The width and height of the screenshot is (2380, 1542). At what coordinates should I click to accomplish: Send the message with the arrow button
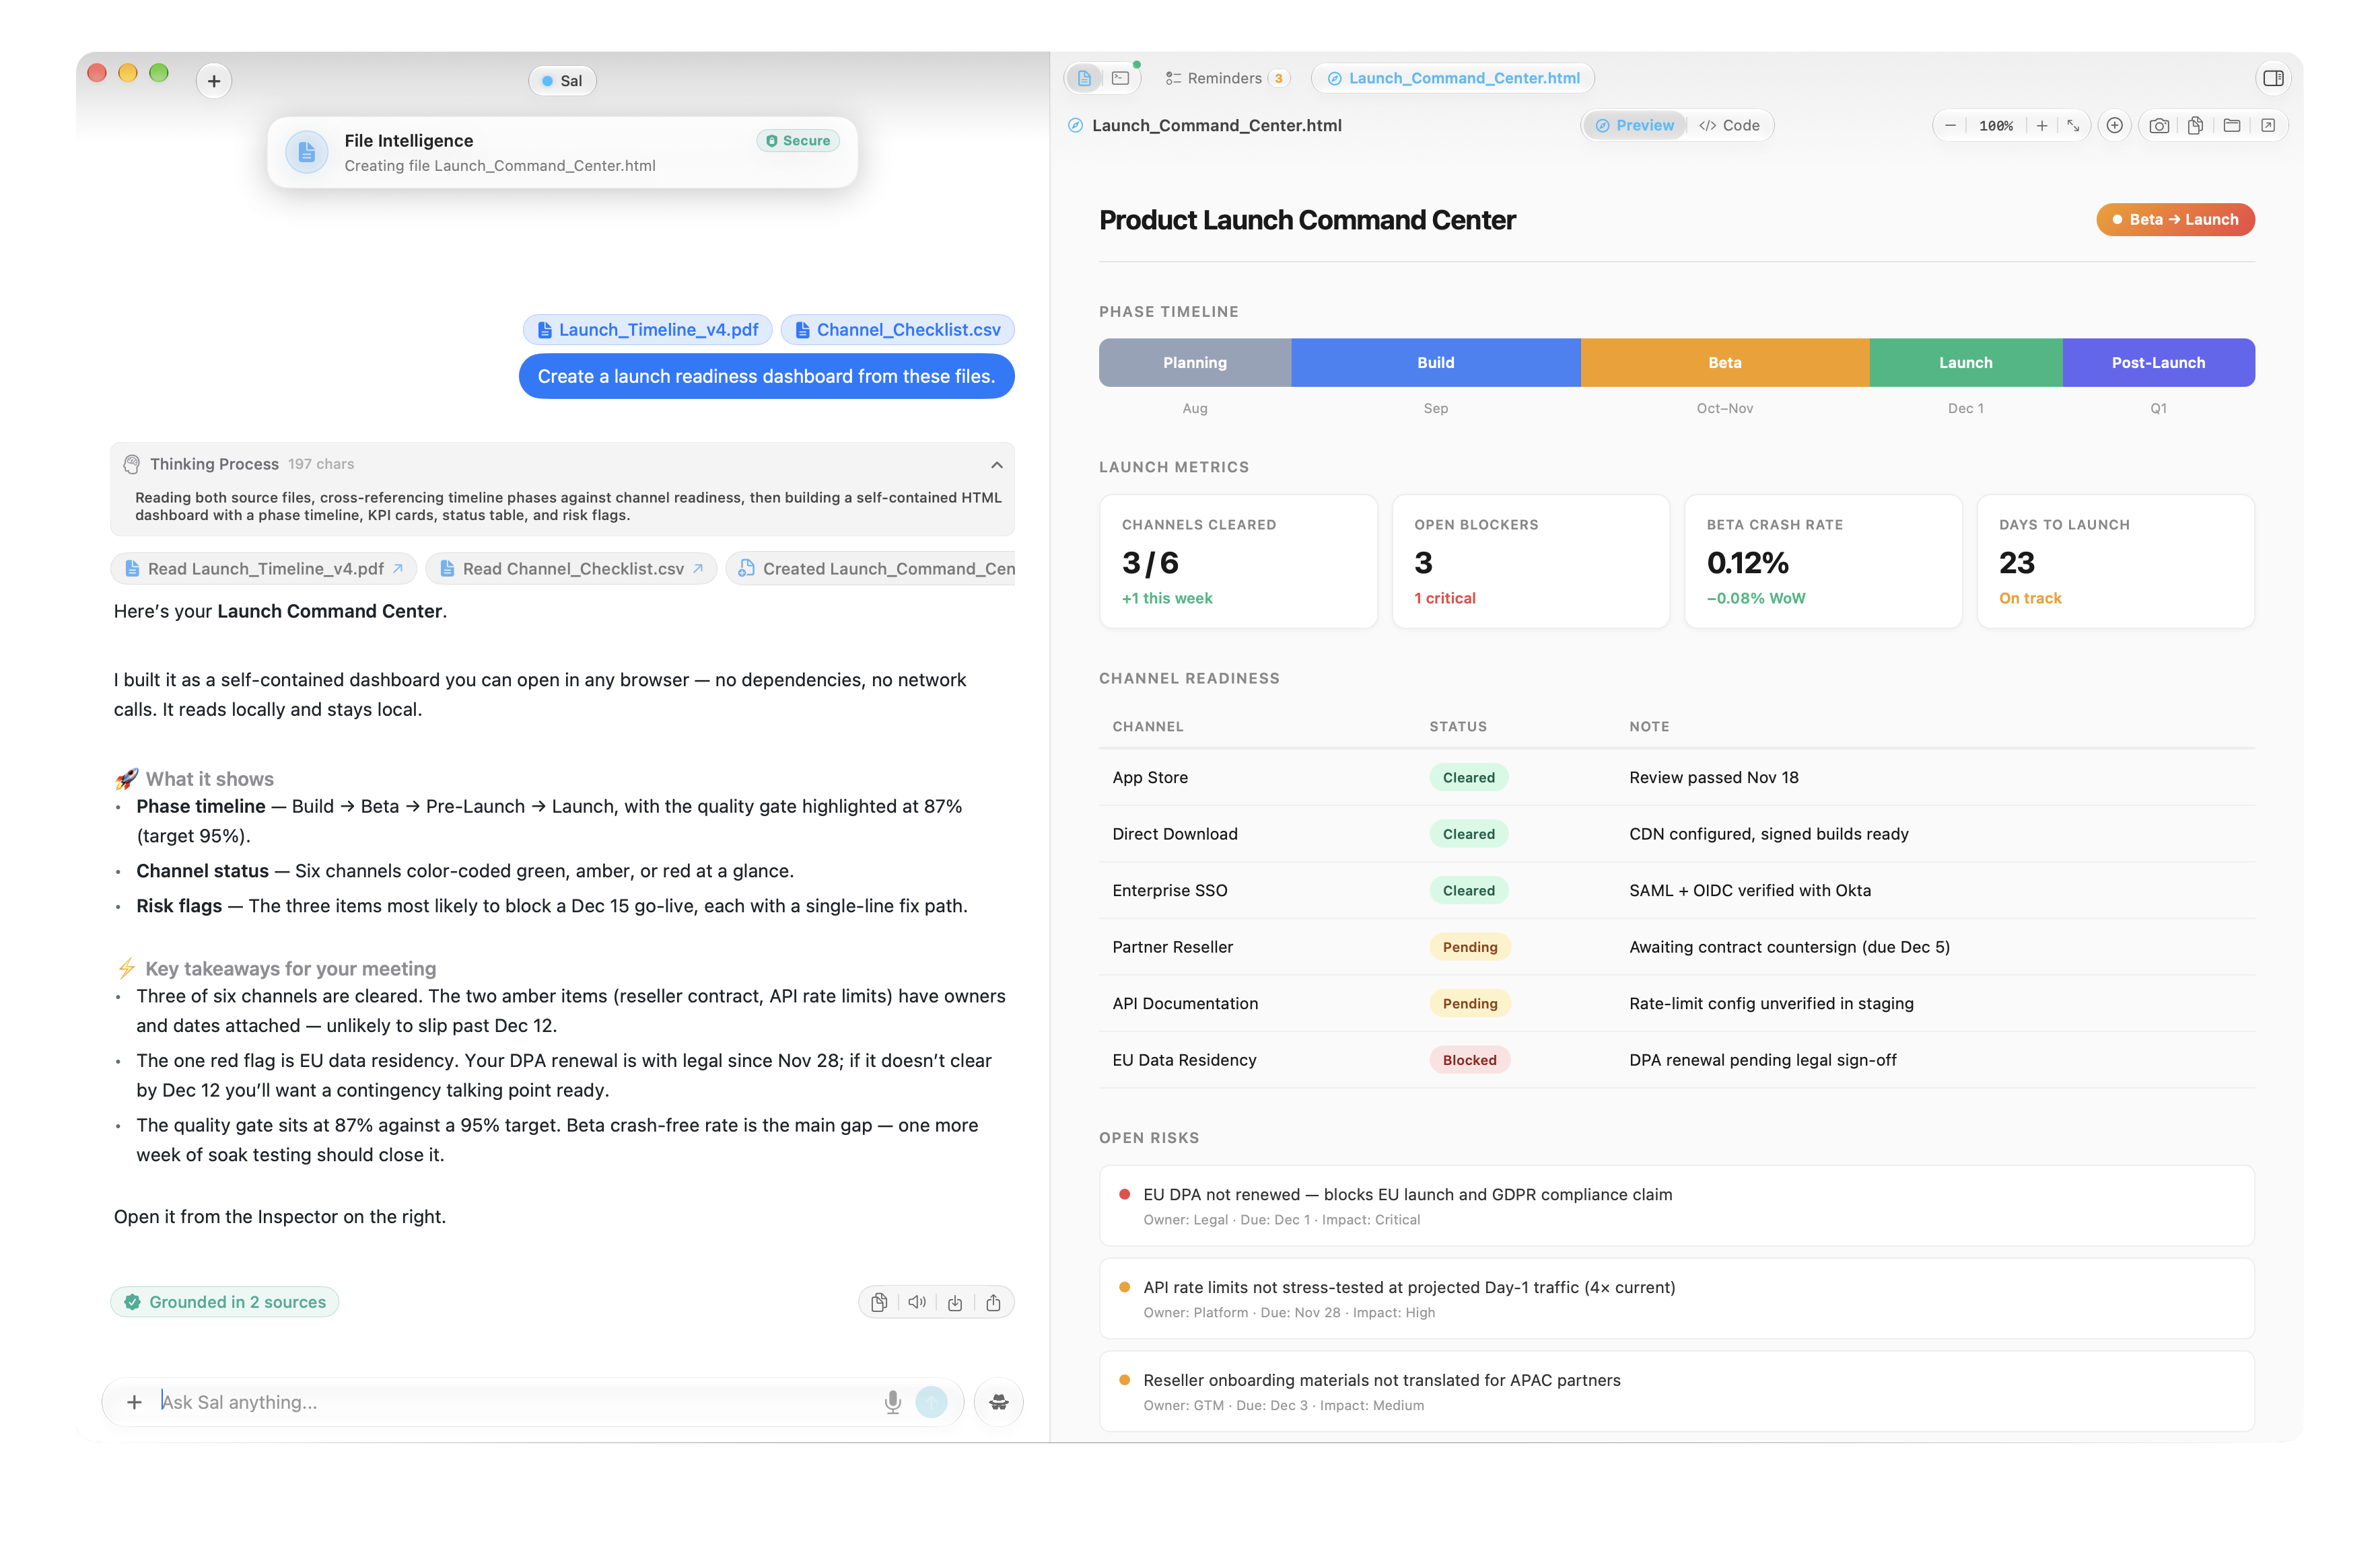click(x=931, y=1402)
